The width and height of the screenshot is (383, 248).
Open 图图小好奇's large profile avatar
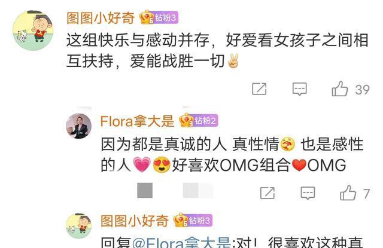[33, 30]
